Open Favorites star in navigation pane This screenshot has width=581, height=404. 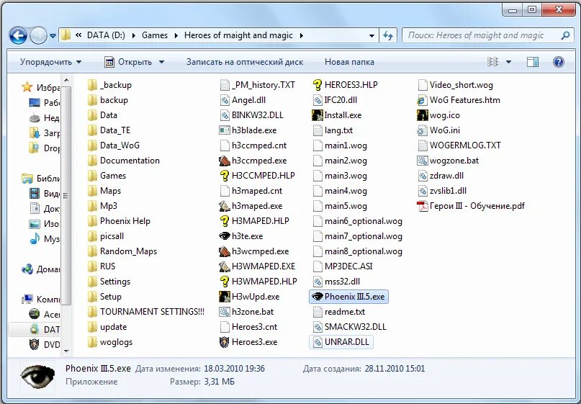(x=27, y=87)
